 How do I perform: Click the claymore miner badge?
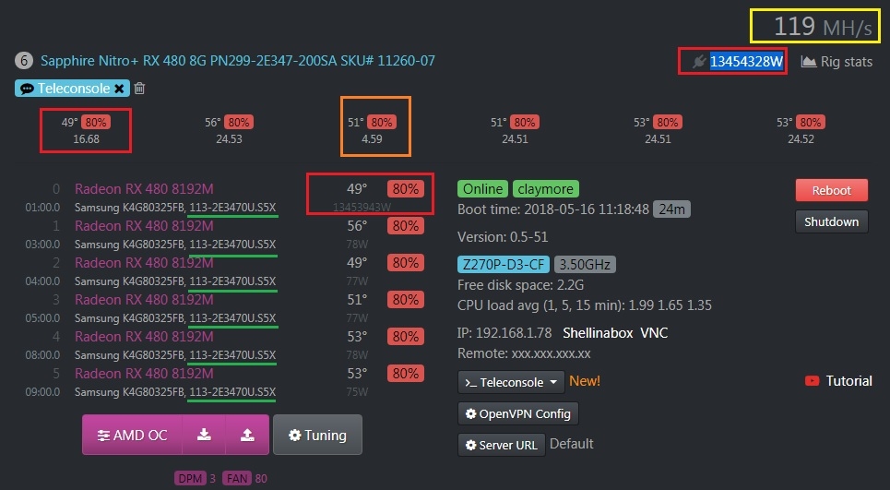(x=545, y=188)
